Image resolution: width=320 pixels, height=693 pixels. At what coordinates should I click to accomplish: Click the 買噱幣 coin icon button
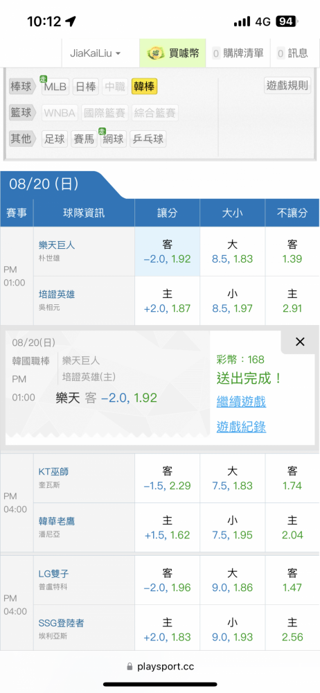point(173,53)
